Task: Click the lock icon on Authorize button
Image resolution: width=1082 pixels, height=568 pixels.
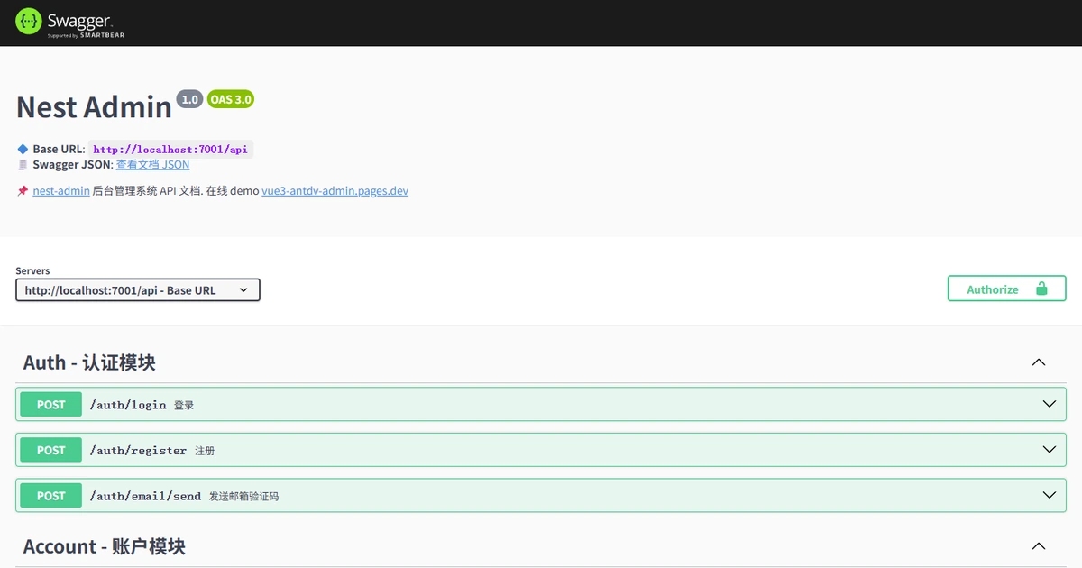Action: tap(1041, 289)
